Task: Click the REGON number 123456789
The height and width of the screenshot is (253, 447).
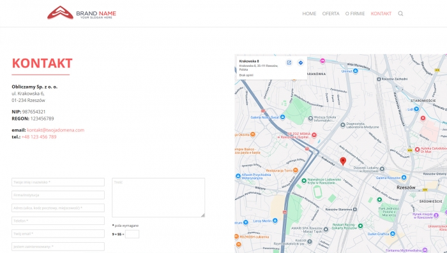Action: coord(42,119)
